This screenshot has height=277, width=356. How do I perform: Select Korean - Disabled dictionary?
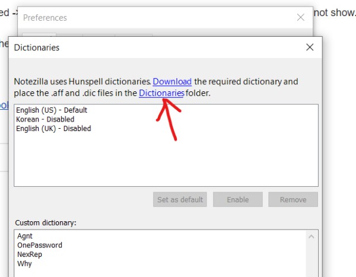pos(45,119)
